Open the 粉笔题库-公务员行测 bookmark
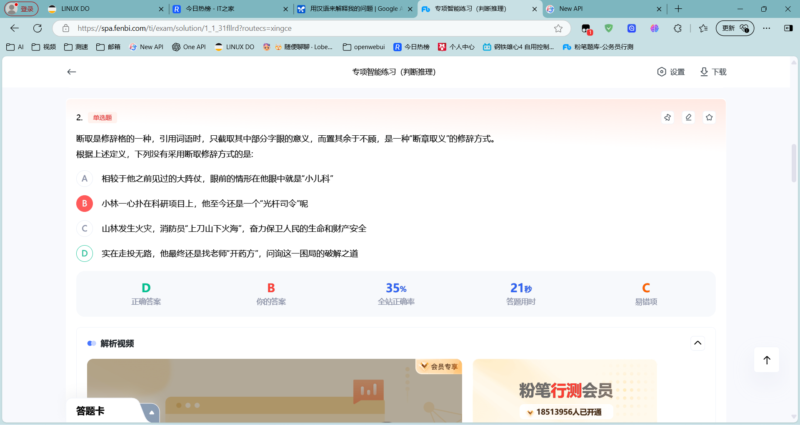The image size is (800, 425). (x=598, y=47)
